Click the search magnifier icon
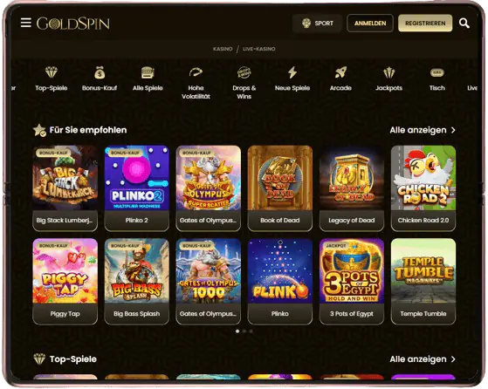488x389 pixels. click(x=464, y=23)
